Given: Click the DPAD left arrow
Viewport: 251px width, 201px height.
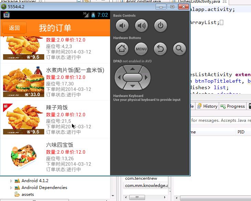Looking at the screenshot, I should pyautogui.click(x=119, y=78).
